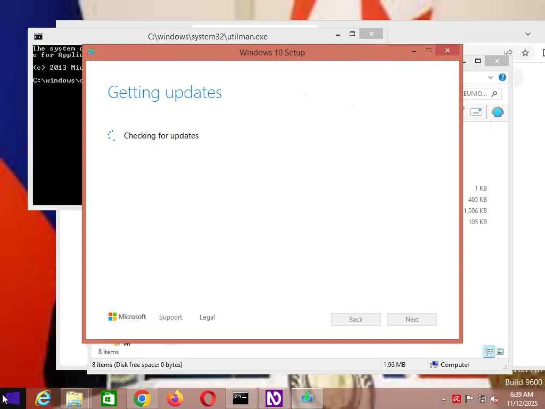The width and height of the screenshot is (545, 409).
Task: Open File Explorer help icon
Action: [502, 77]
